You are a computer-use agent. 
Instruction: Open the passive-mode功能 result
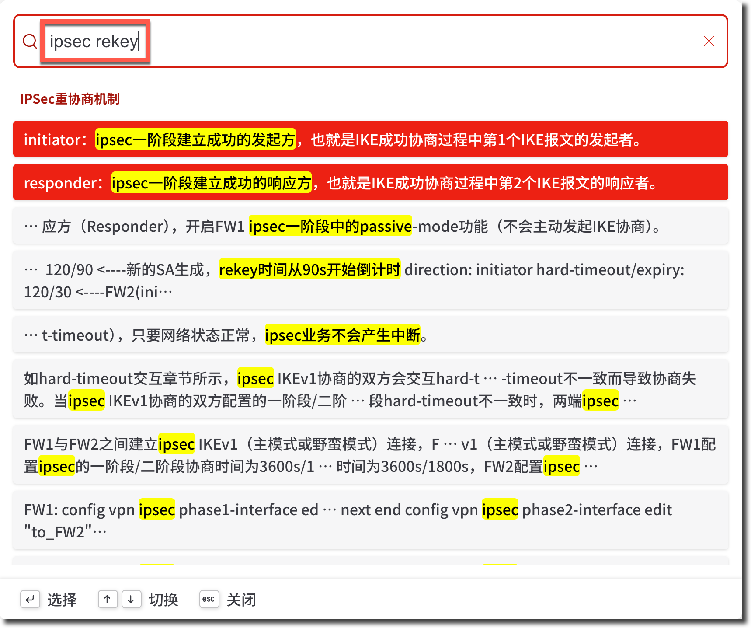[x=370, y=226]
